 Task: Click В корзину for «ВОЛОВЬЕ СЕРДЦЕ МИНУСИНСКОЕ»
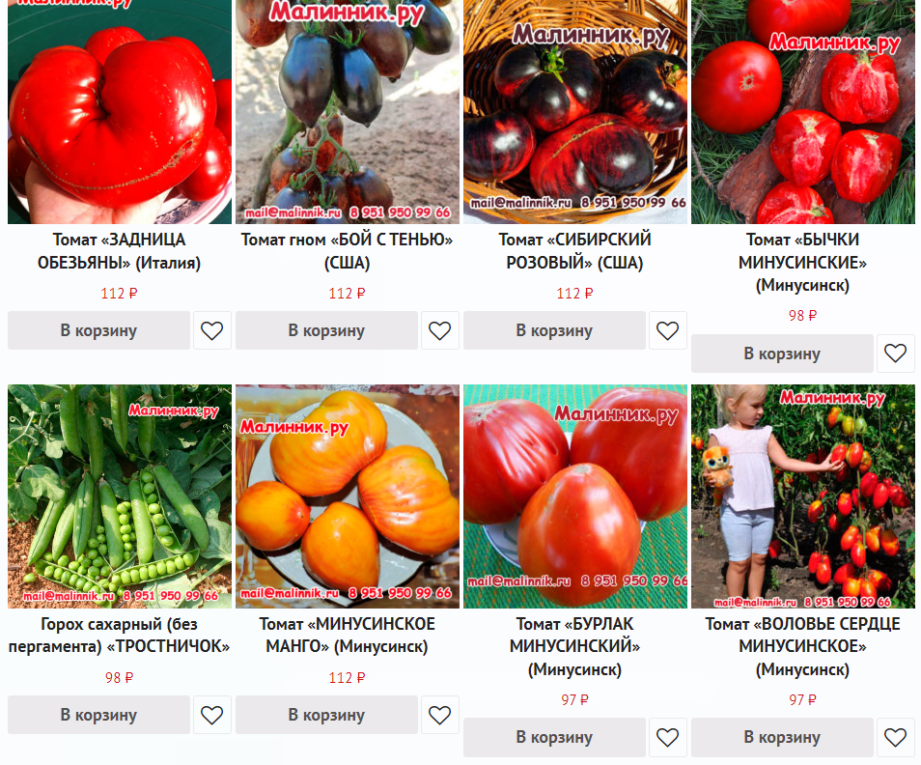click(782, 737)
